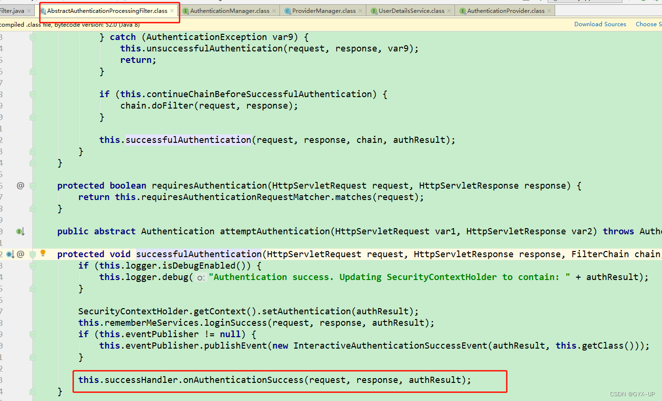662x401 pixels.
Task: Click the @ gutter icon beside requiresAuthentication
Action: 20,186
